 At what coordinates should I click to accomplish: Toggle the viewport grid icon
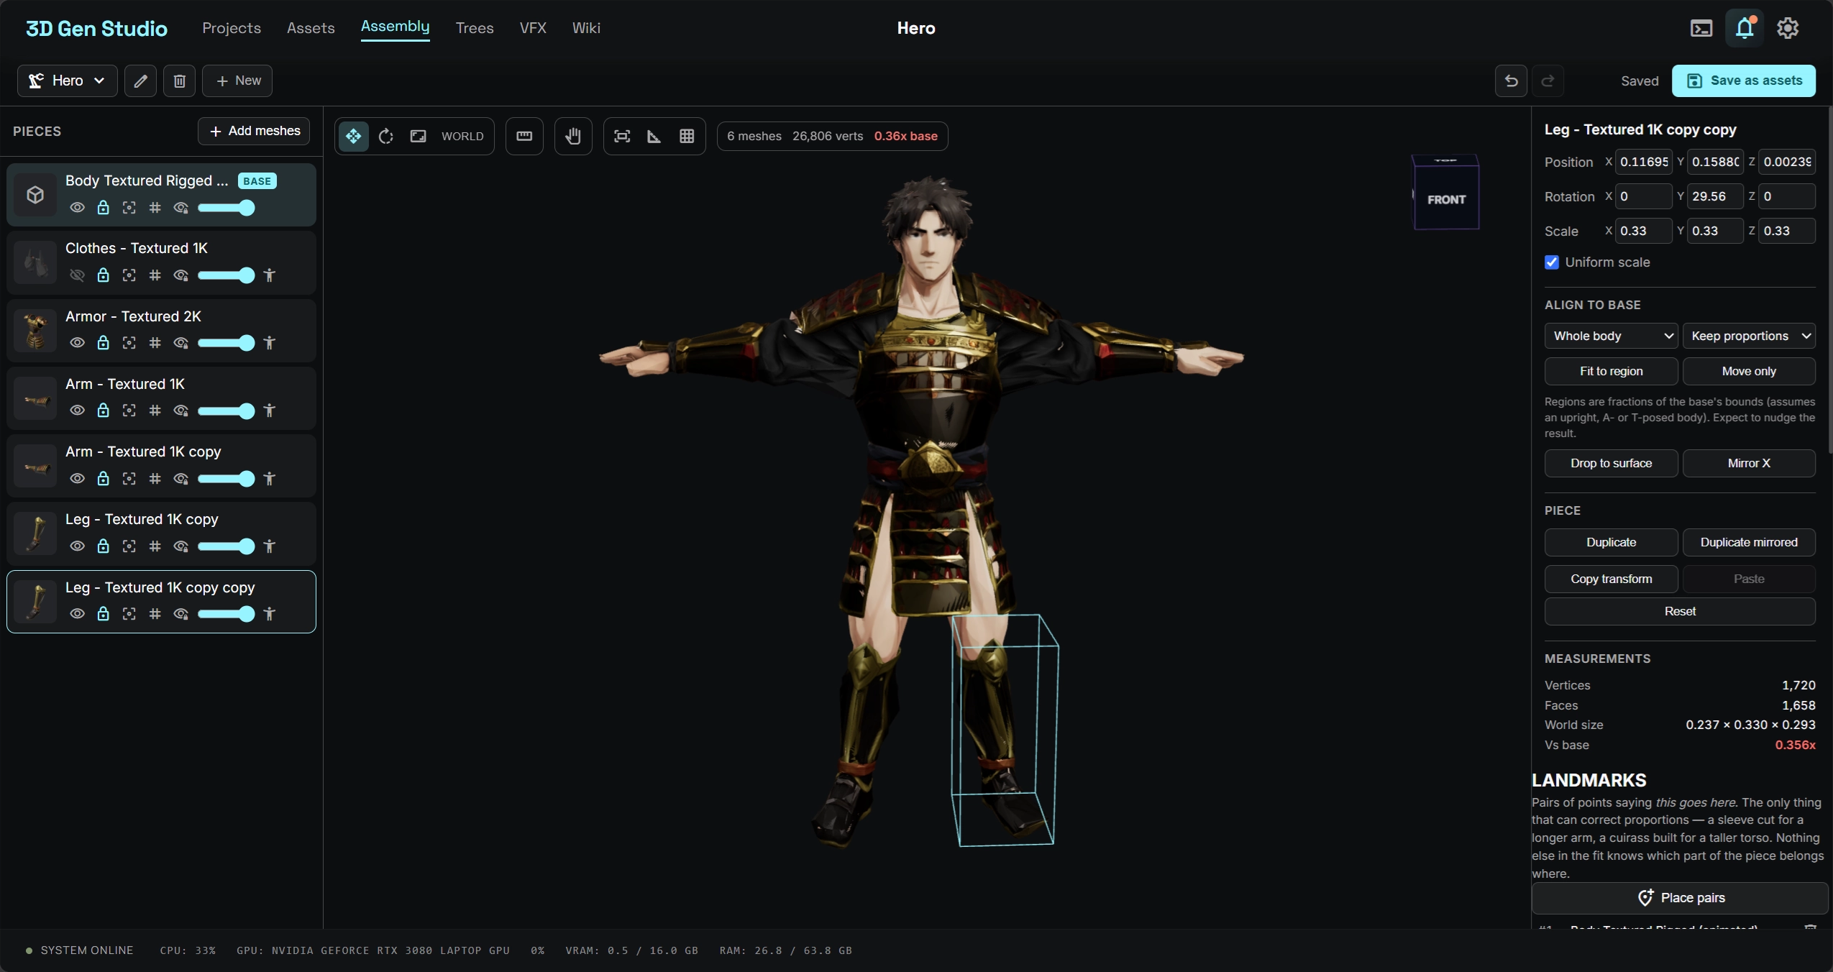[x=687, y=136]
